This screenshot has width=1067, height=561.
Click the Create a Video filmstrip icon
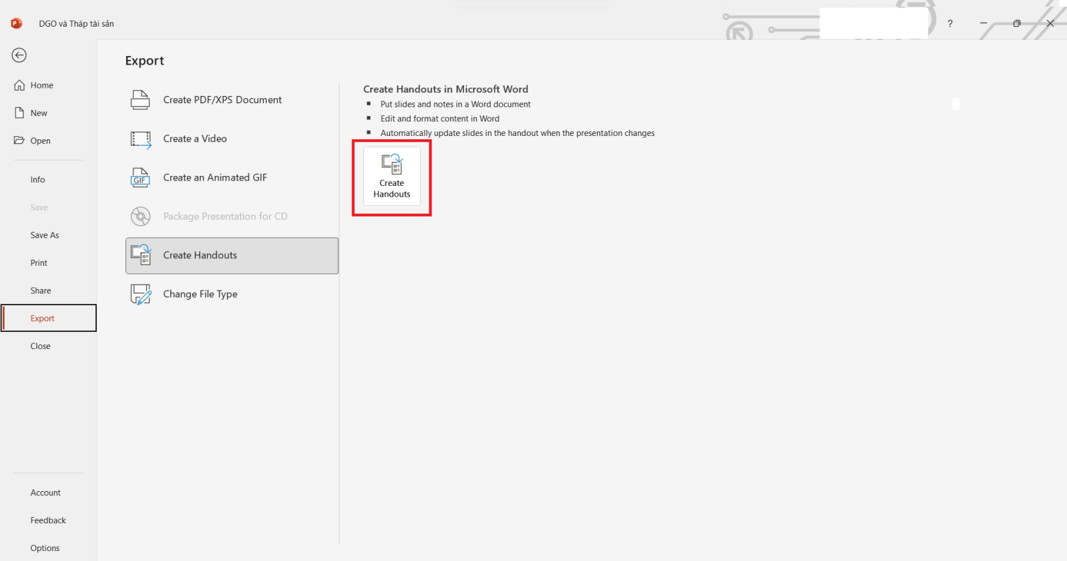pyautogui.click(x=141, y=139)
